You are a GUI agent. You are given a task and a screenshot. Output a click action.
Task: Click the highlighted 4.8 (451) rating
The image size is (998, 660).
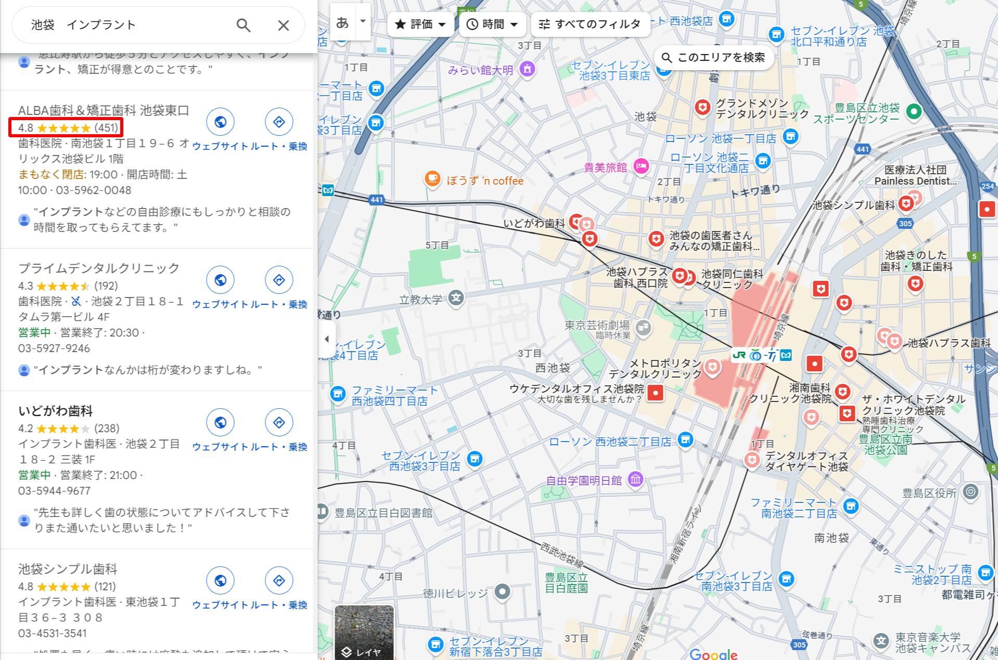tap(66, 127)
